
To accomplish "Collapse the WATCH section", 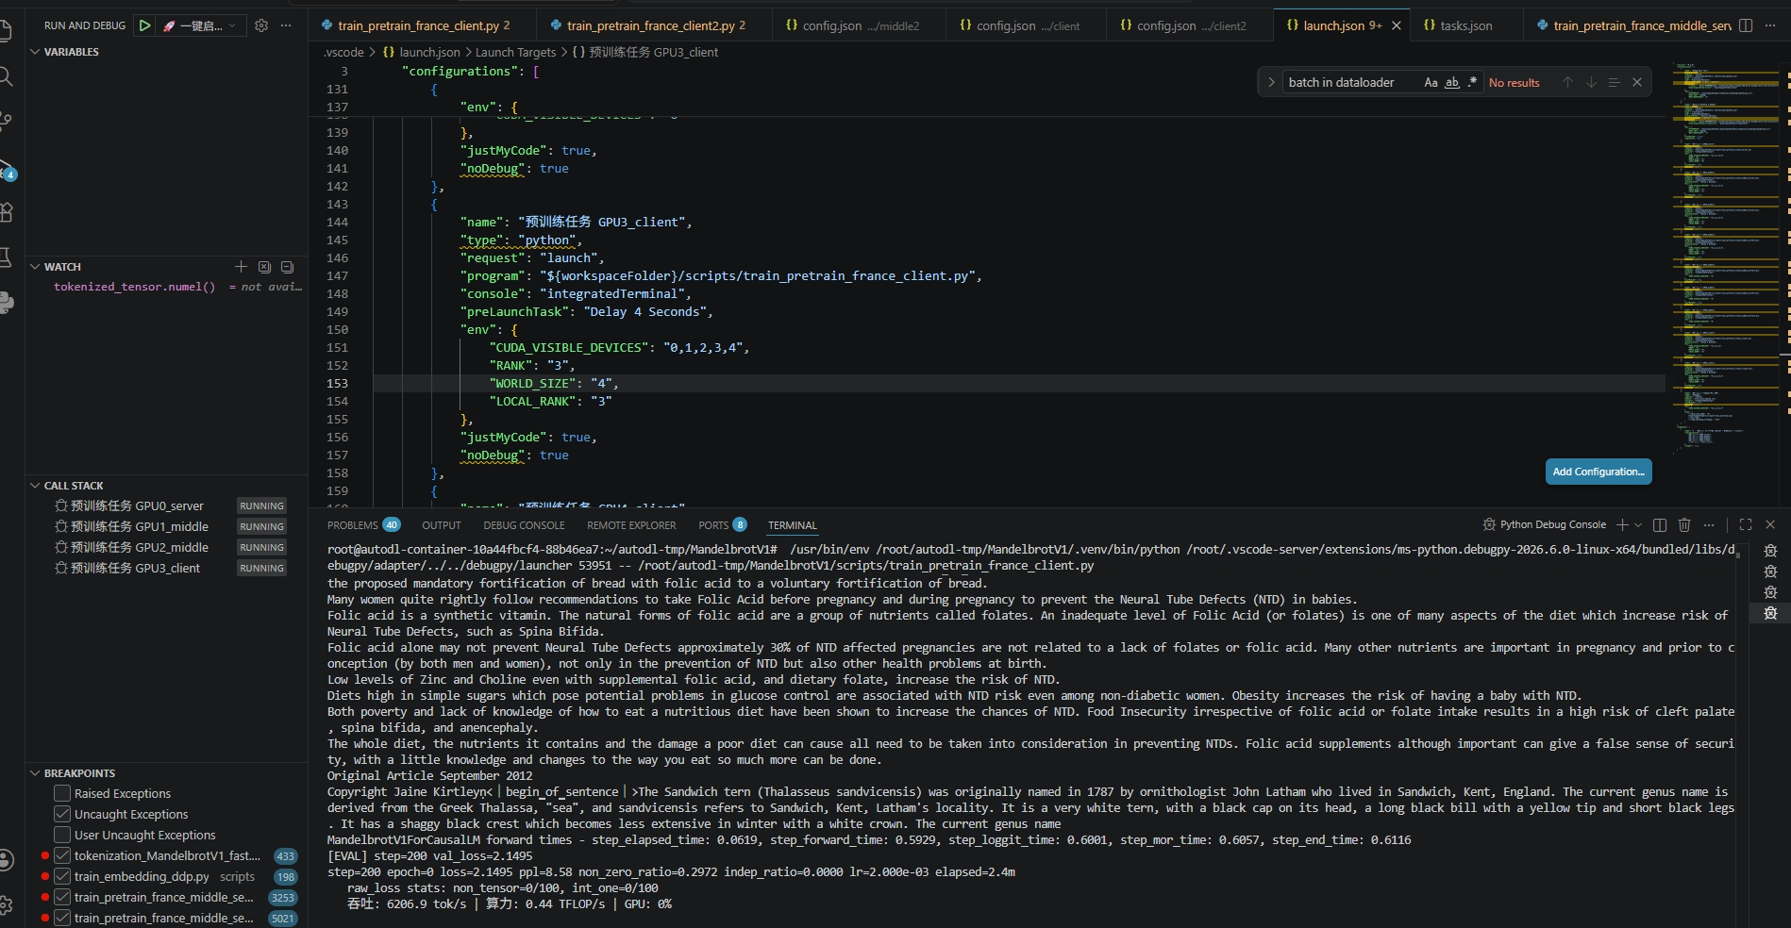I will [35, 267].
